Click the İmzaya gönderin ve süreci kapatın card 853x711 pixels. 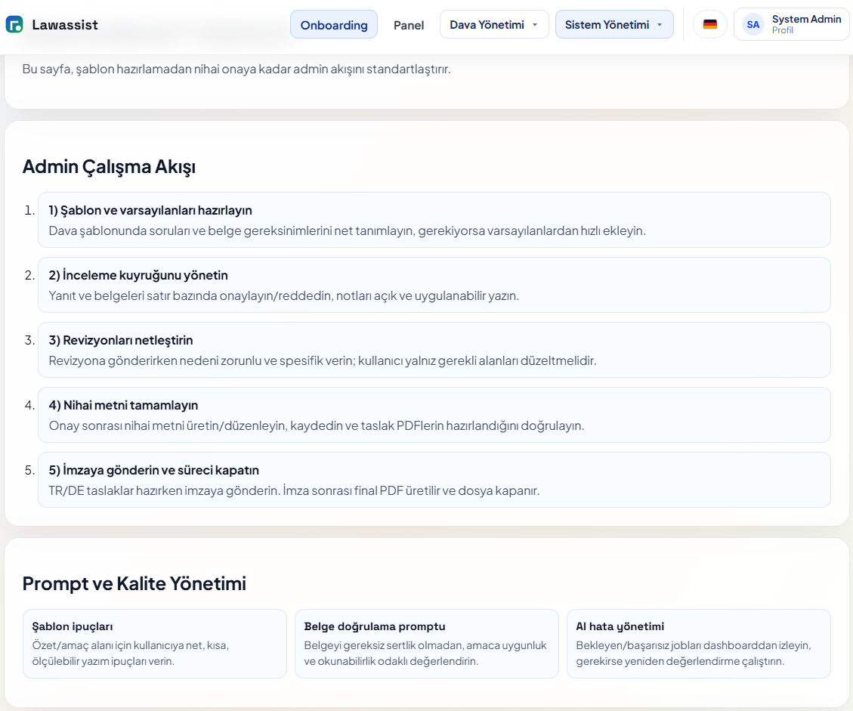click(x=434, y=480)
